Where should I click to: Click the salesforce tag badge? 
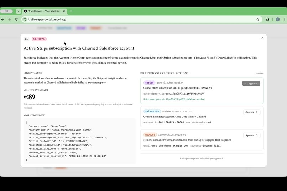coord(152,111)
